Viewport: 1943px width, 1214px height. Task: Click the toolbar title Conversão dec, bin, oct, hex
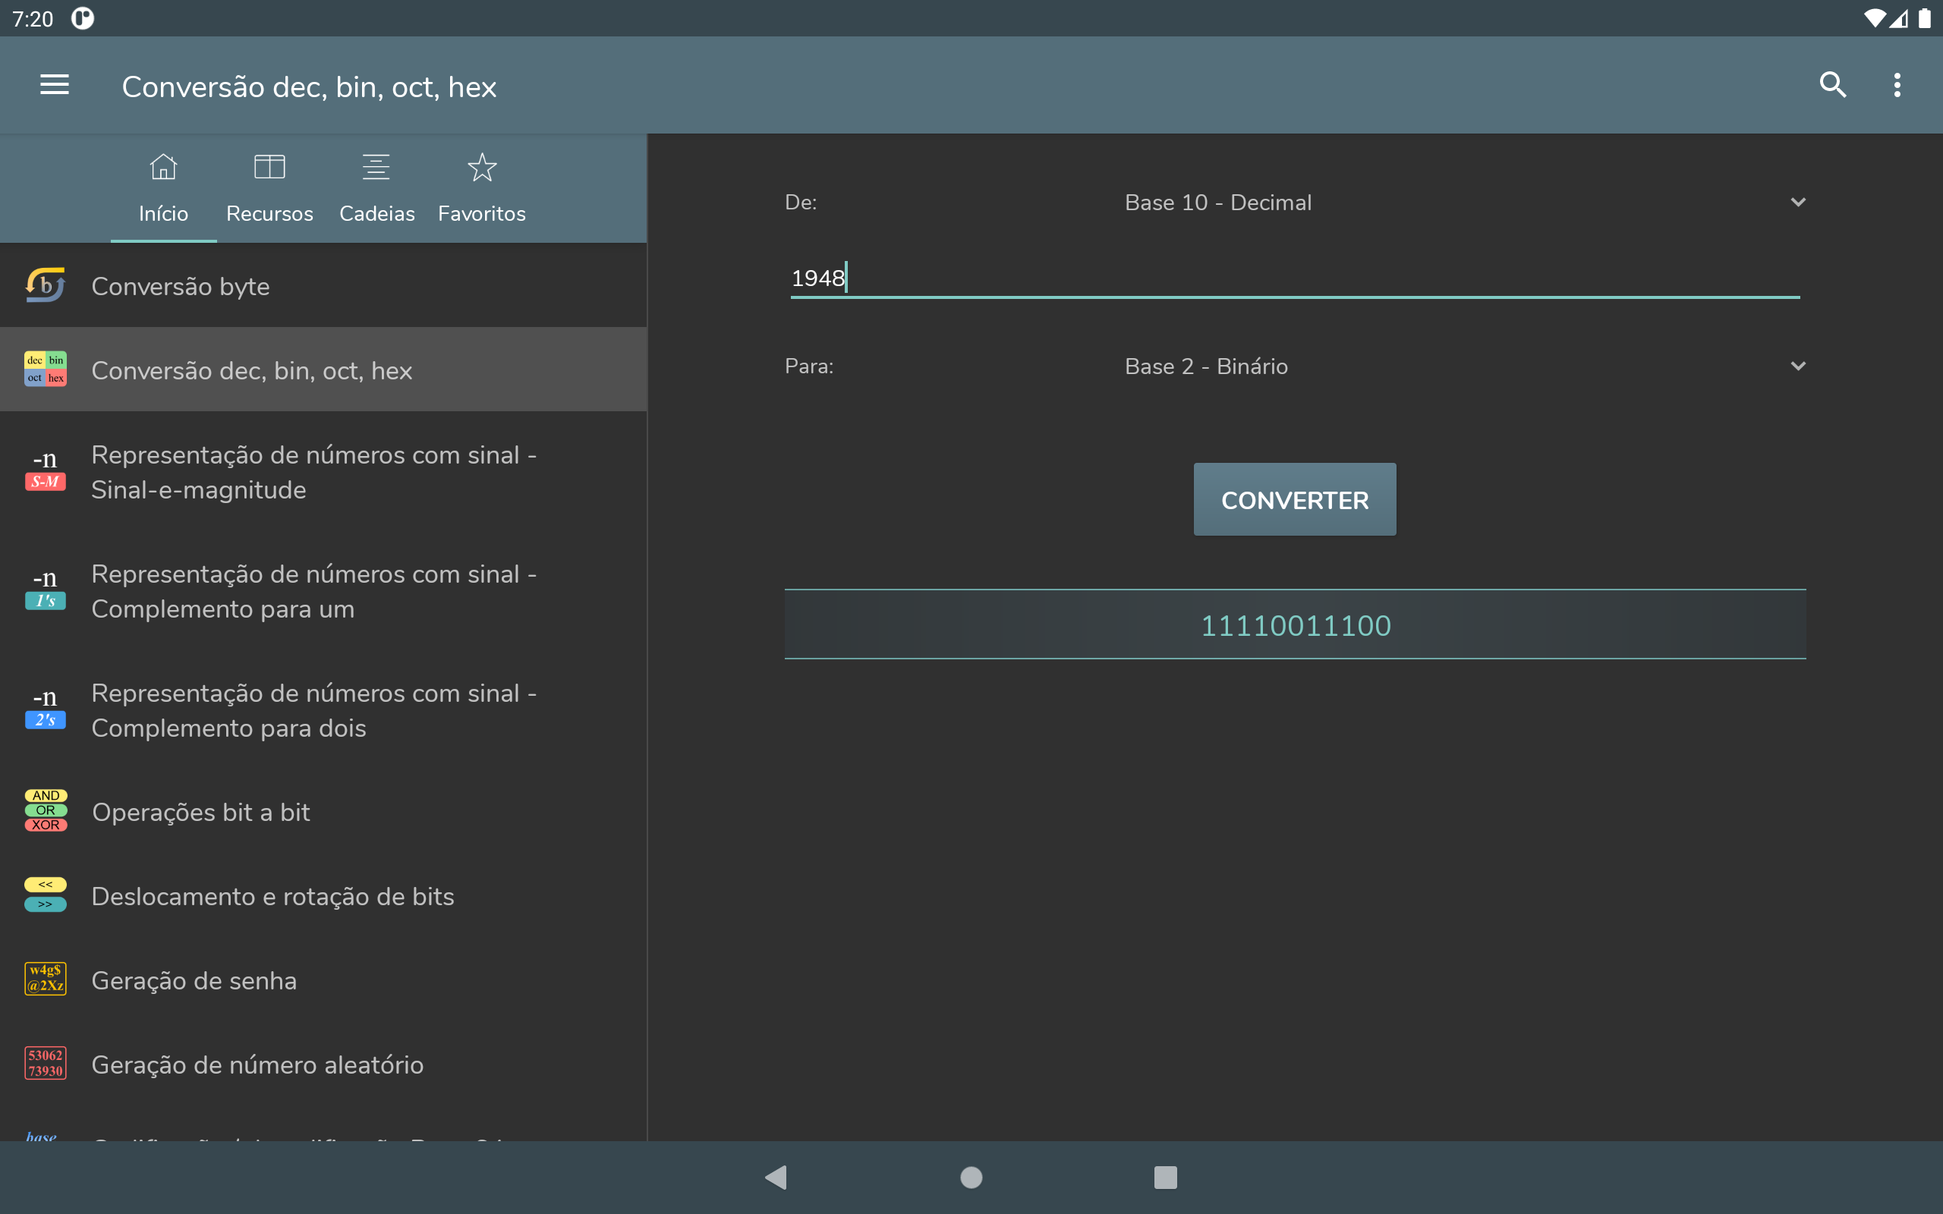[x=309, y=86]
